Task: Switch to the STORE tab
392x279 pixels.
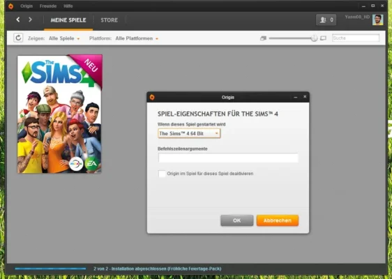Action: pyautogui.click(x=110, y=20)
